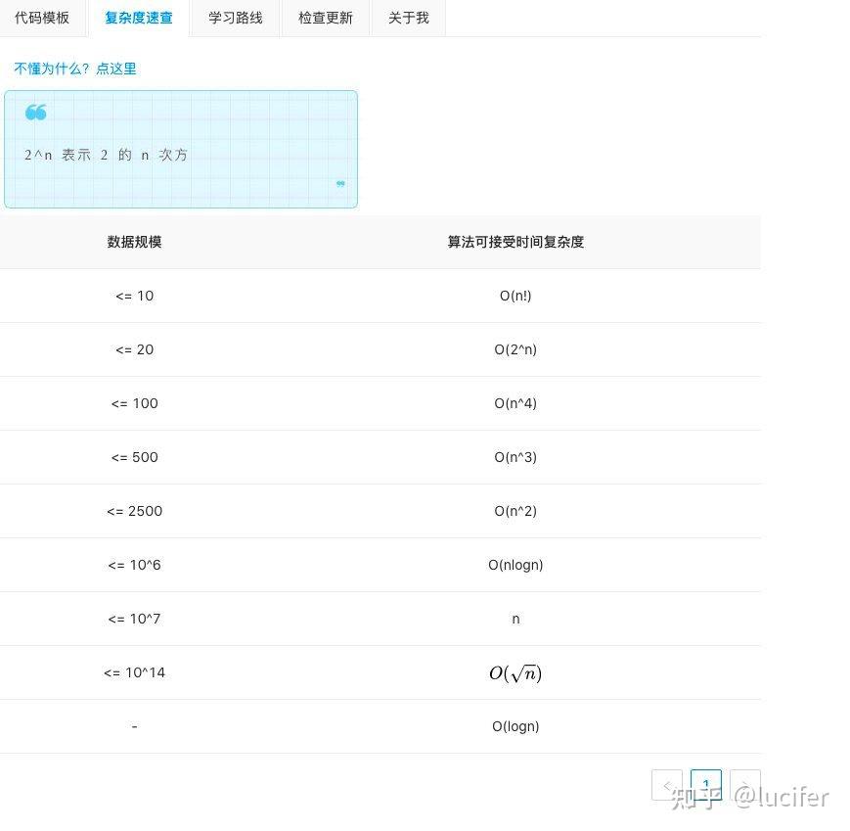Open the 点这里 help link

[x=115, y=69]
